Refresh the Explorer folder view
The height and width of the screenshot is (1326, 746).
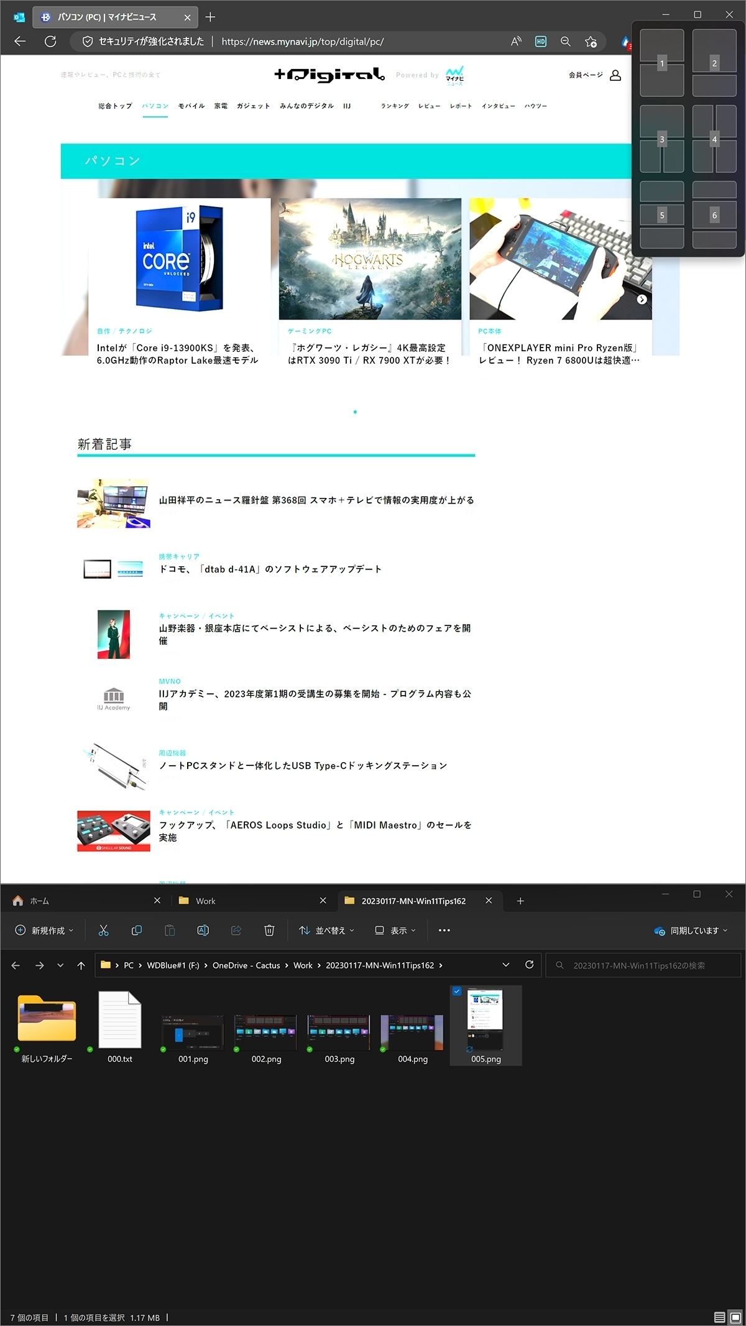coord(530,965)
